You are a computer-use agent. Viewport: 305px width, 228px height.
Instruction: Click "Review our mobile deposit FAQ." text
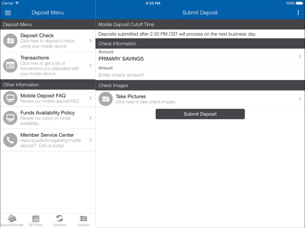pos(50,101)
